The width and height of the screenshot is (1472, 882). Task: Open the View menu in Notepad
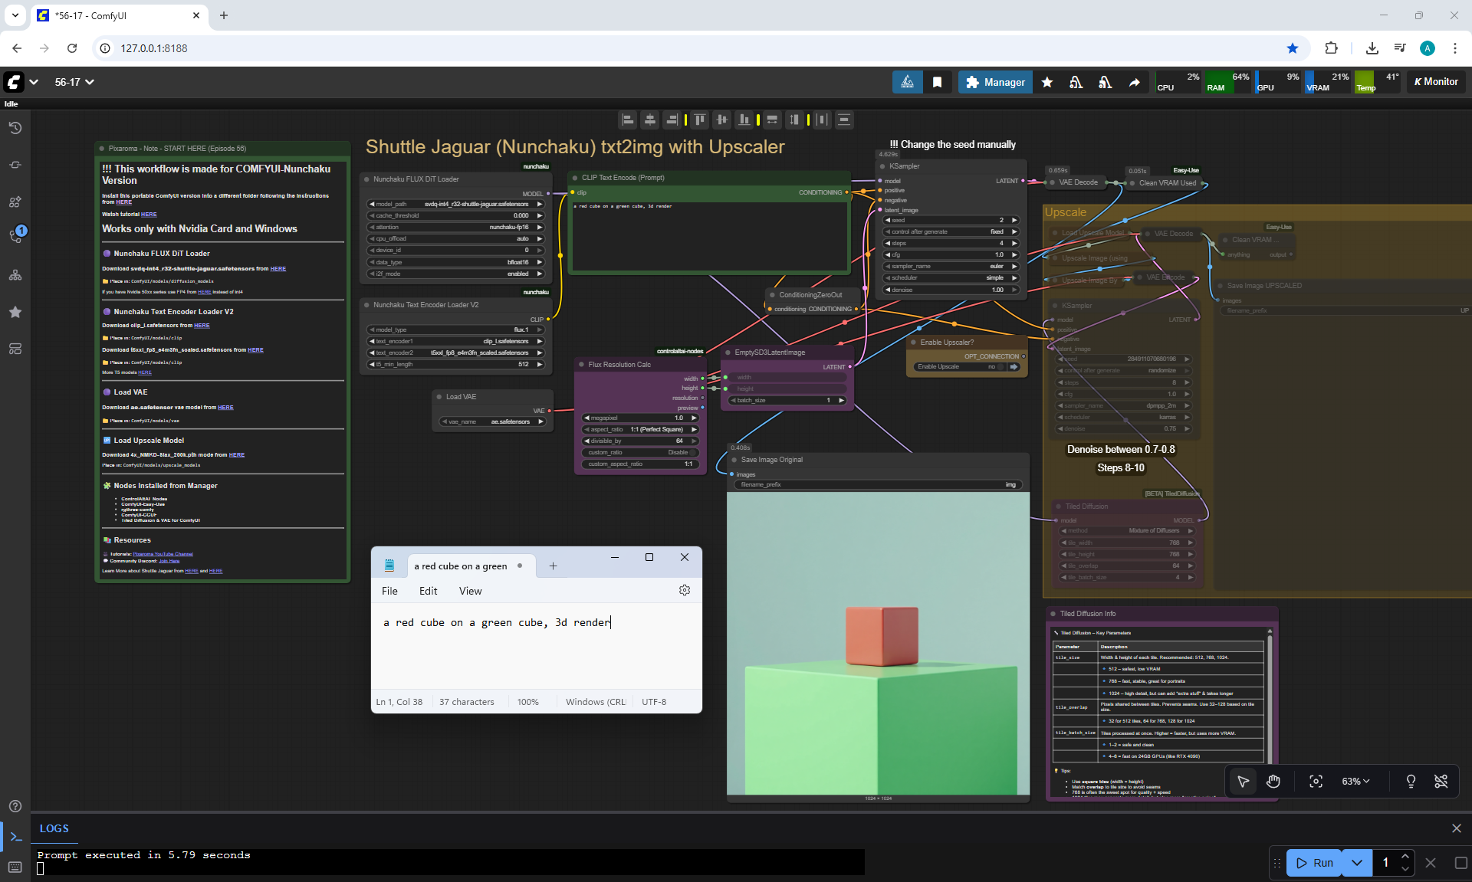(470, 591)
